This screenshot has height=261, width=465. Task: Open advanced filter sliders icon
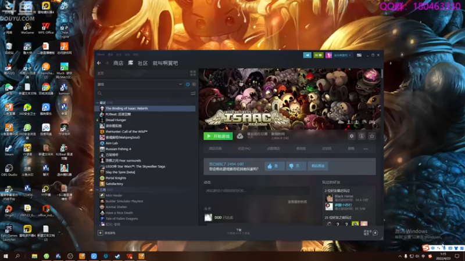[193, 93]
